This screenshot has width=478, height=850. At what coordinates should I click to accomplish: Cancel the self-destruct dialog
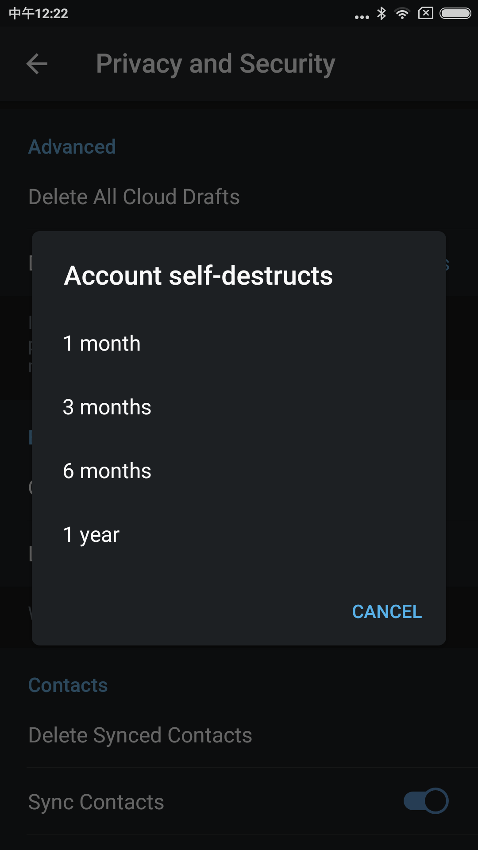387,612
